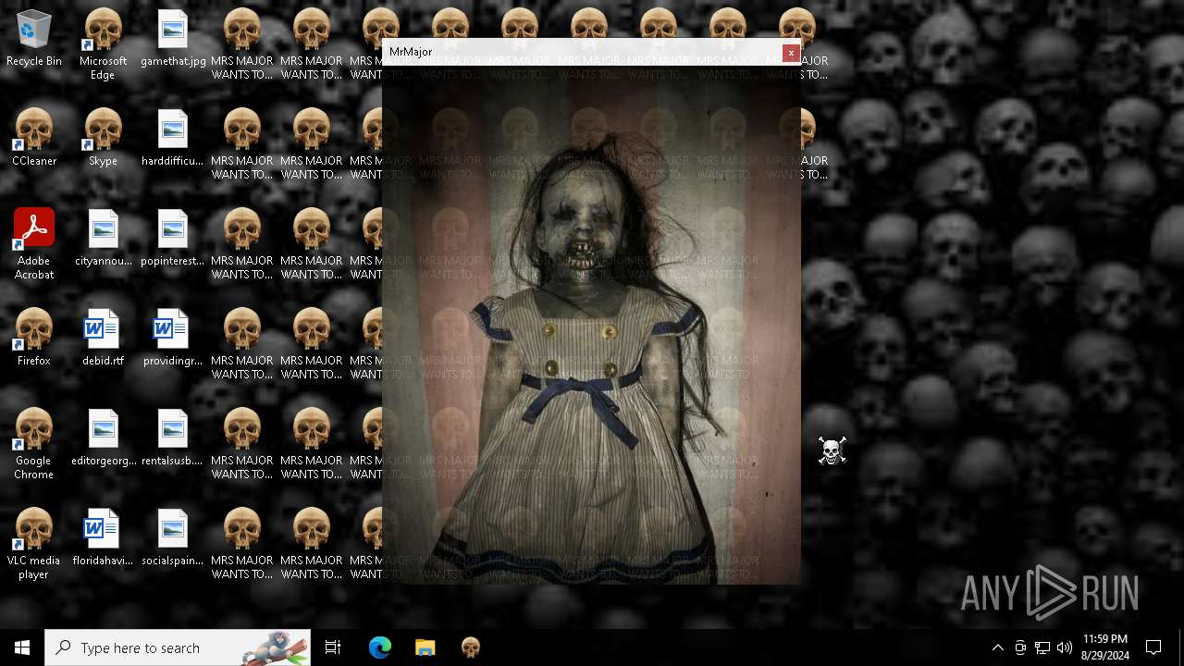Open the VLC media player shortcut
1184x666 pixels.
click(34, 544)
